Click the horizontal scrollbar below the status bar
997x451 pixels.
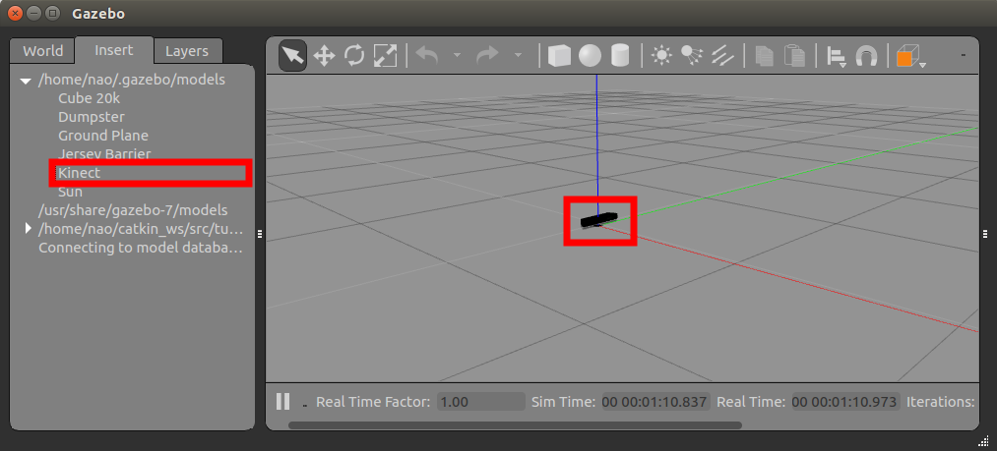pyautogui.click(x=515, y=424)
